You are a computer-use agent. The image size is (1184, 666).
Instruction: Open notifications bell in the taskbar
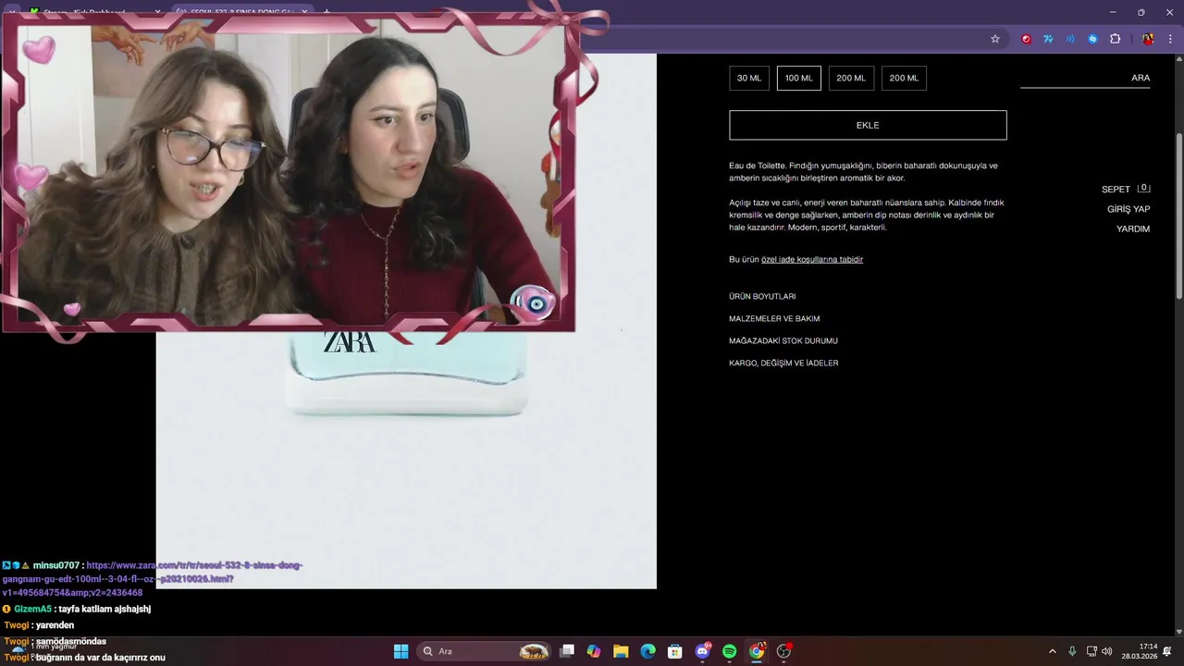point(1167,651)
